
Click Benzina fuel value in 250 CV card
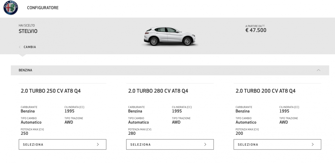(x=28, y=111)
